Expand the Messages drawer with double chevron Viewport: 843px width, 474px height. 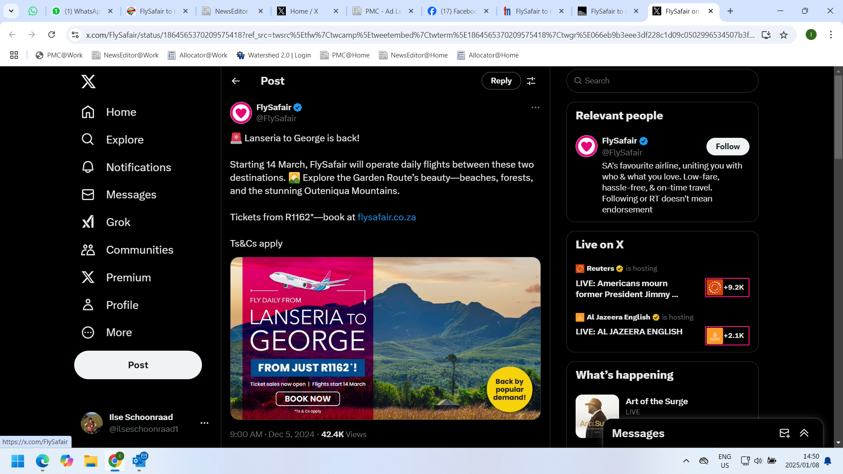[804, 433]
